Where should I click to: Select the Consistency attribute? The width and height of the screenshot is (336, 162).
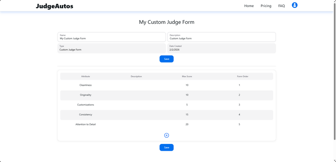point(86,114)
